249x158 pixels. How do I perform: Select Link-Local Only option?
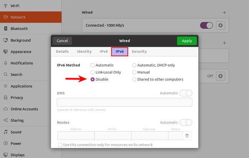92,72
